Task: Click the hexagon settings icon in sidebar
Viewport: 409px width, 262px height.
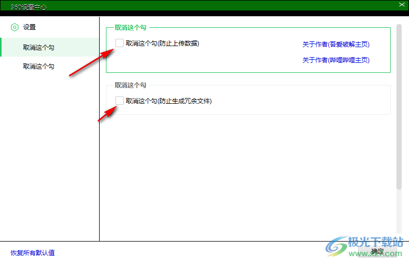Action: tap(15, 27)
